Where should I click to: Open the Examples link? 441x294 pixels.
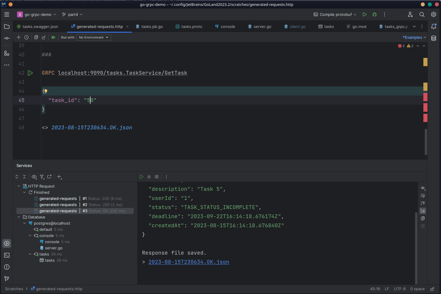coord(414,37)
